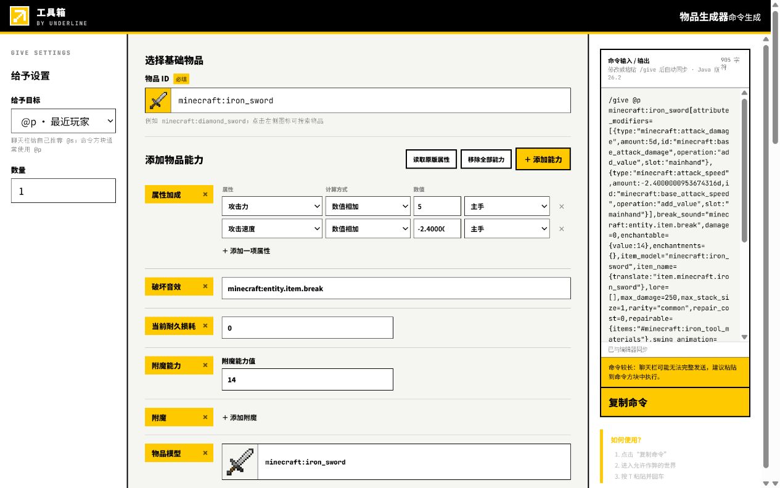Delete the 攻击力 attribute row
780x488 pixels.
561,207
